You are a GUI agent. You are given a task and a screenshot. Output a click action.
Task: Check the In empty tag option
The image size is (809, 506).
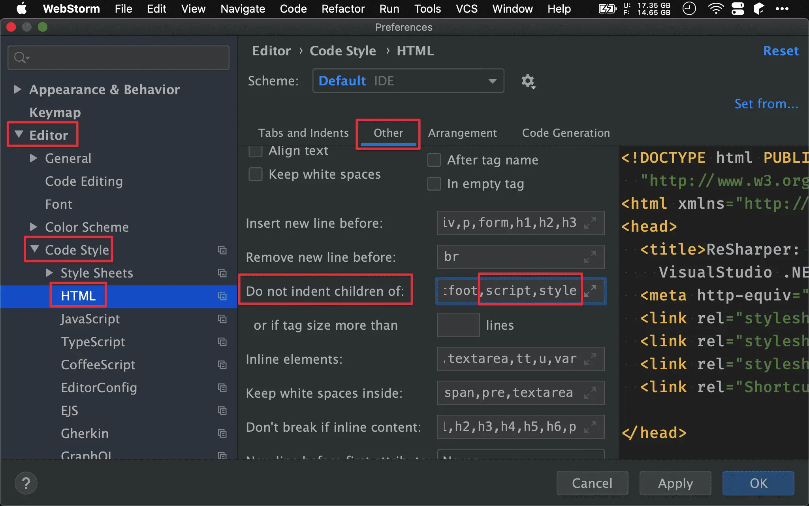pyautogui.click(x=434, y=184)
